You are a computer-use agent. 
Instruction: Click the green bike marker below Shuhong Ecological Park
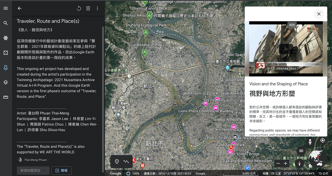tap(145, 33)
